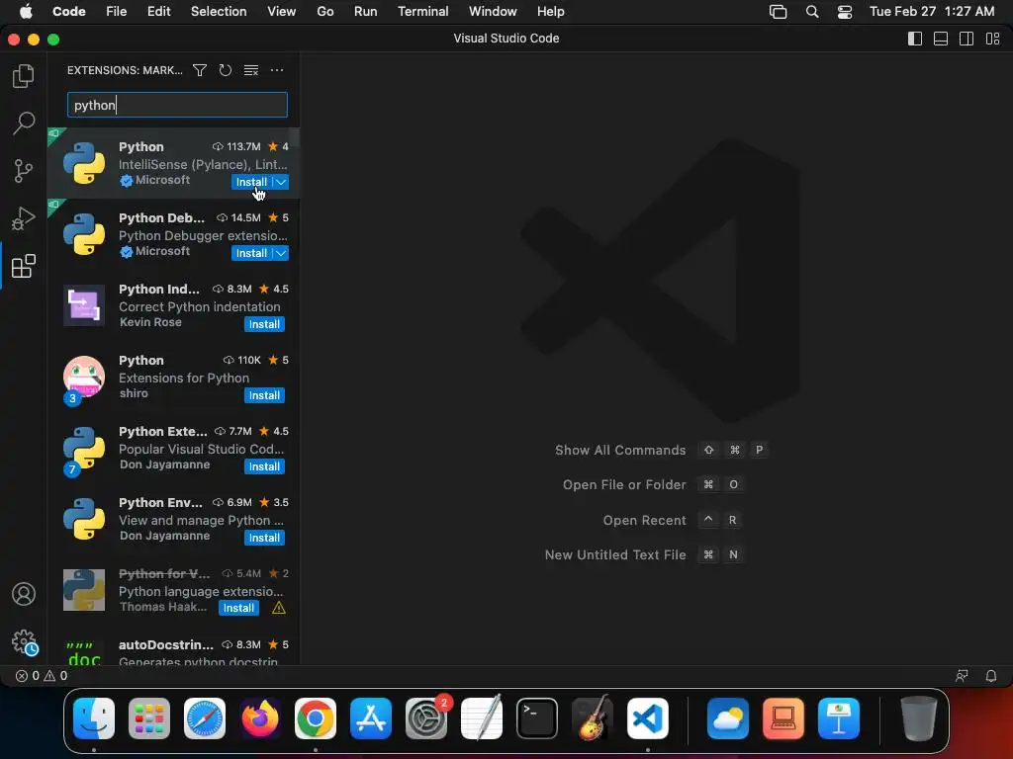1013x759 pixels.
Task: Open macOS Control Center in menu bar
Action: 845,12
